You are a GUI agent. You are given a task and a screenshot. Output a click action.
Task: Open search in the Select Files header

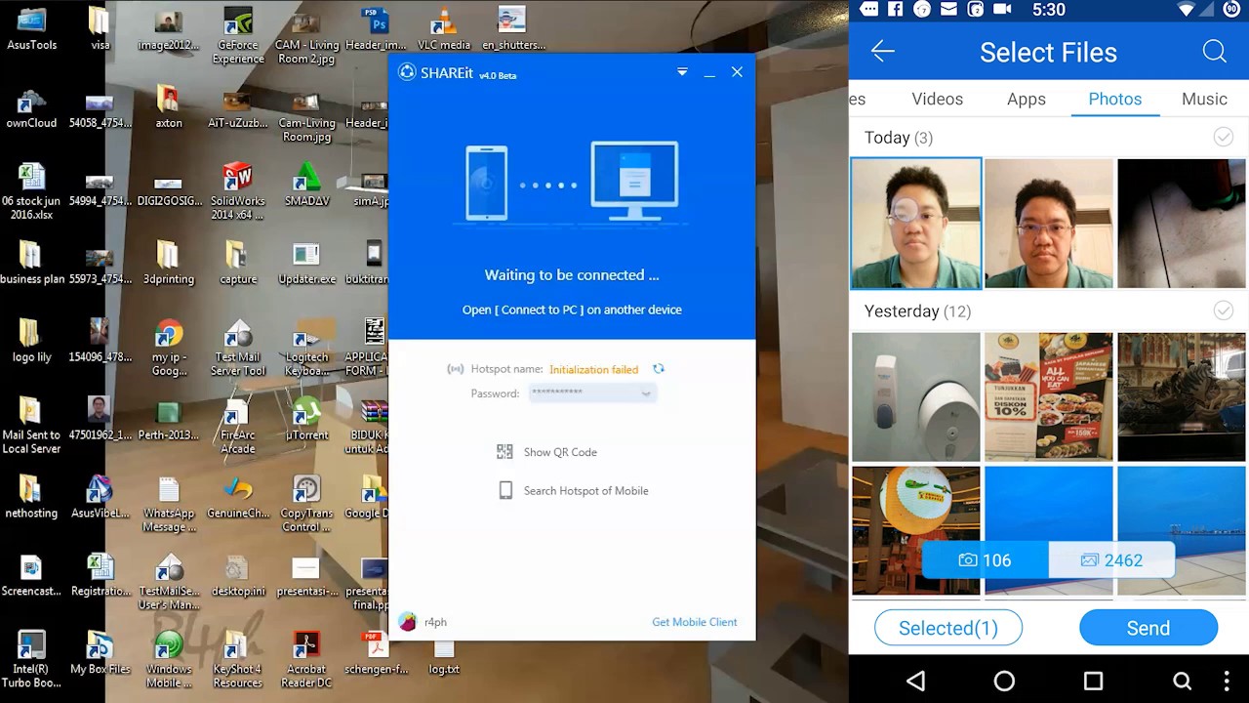(x=1214, y=52)
